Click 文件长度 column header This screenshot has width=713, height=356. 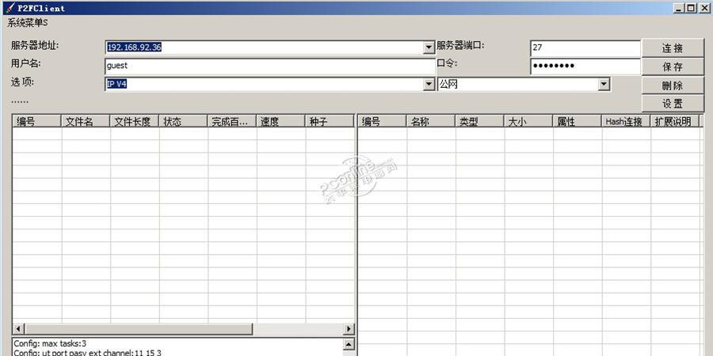134,121
